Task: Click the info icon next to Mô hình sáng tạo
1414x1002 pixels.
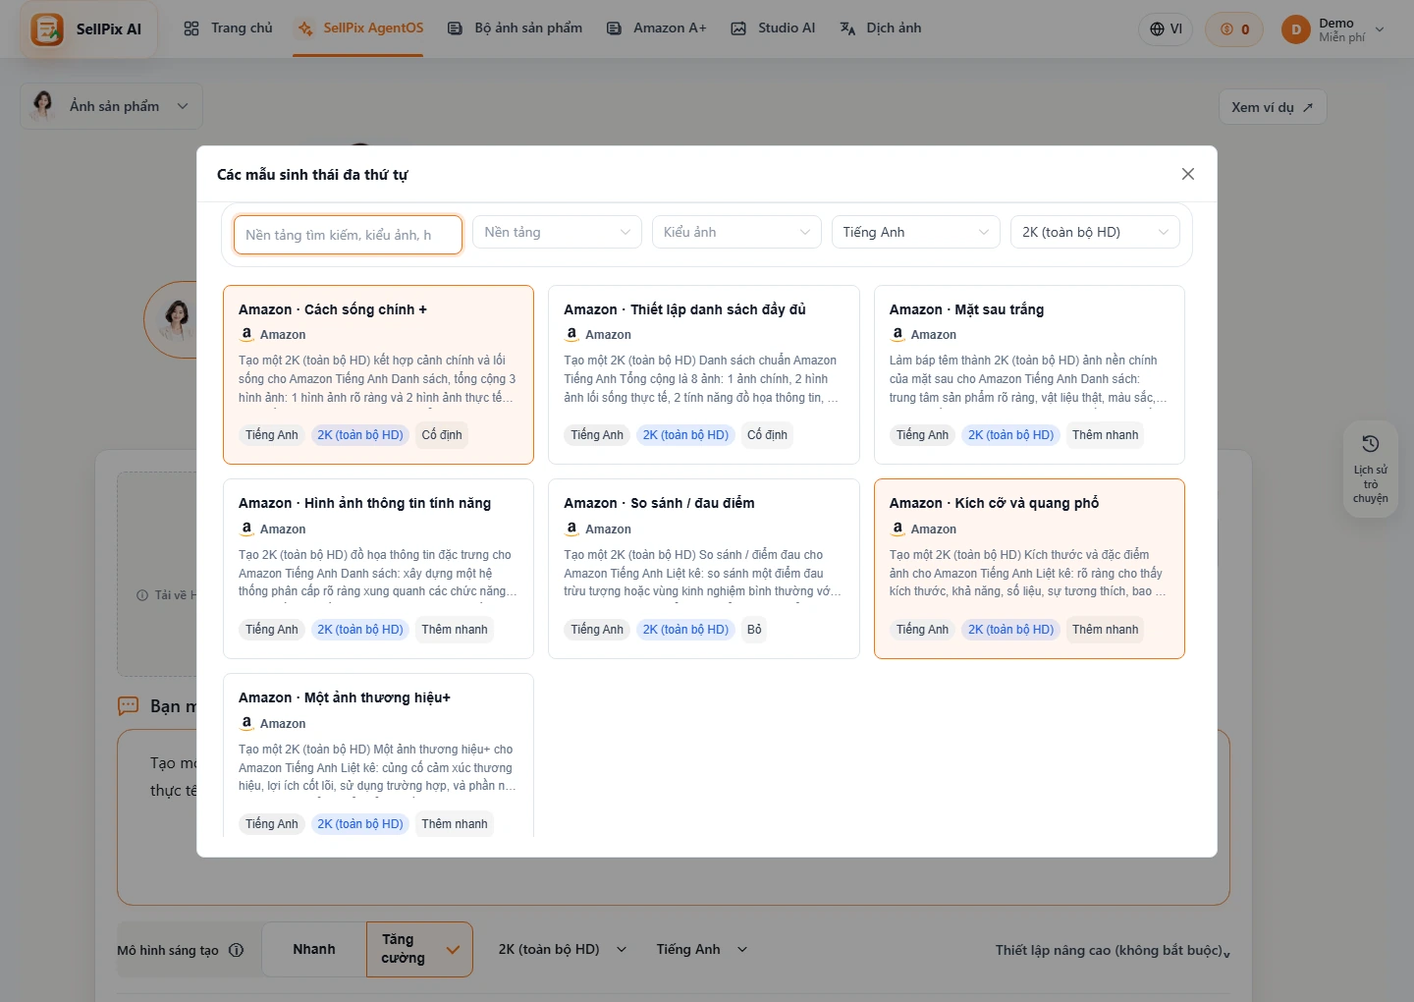Action: pos(237,950)
